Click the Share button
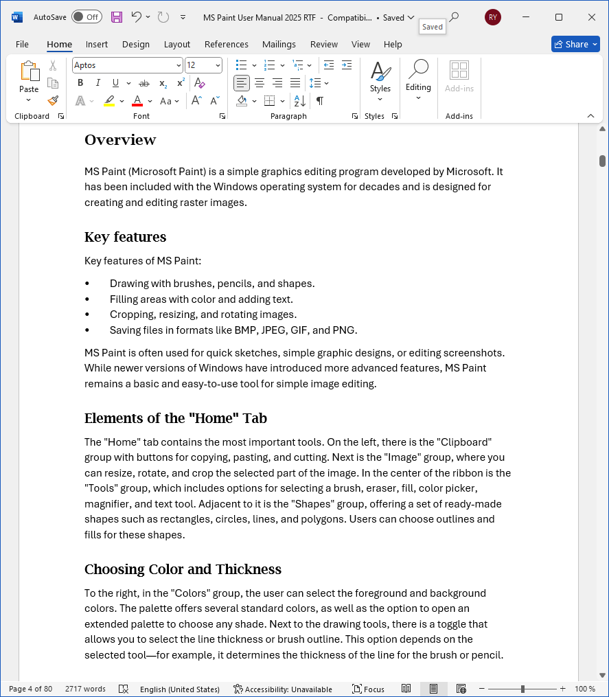The image size is (609, 697). (x=575, y=44)
